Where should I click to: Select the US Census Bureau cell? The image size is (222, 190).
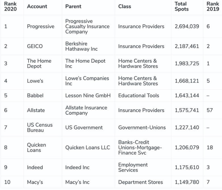40,128
